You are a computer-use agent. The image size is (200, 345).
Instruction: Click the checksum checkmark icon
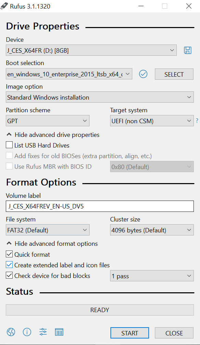[x=143, y=74]
